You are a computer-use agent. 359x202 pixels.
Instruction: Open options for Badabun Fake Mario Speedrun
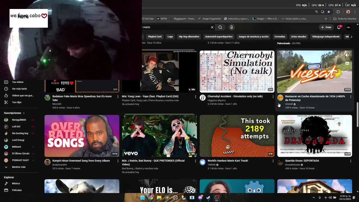pyautogui.click(x=118, y=97)
